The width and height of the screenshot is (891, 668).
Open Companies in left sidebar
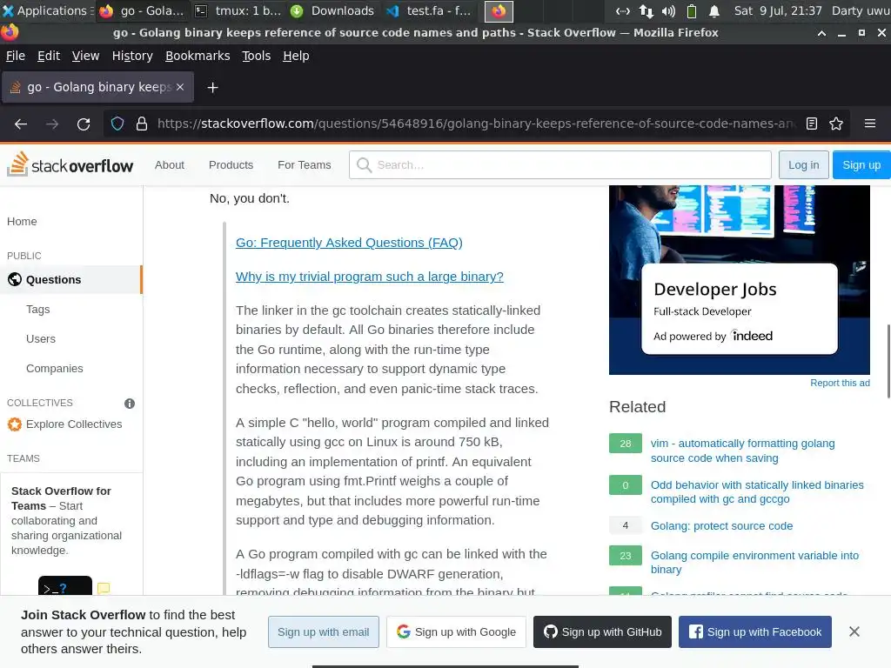(x=55, y=368)
